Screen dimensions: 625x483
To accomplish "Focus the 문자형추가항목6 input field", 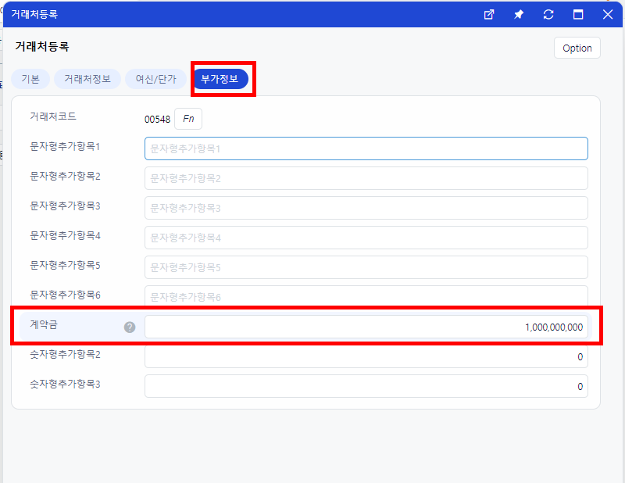I will 366,296.
